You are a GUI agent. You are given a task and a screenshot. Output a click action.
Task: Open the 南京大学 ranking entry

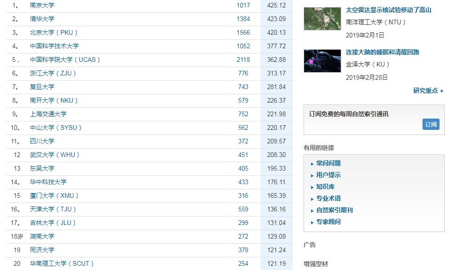(x=42, y=5)
